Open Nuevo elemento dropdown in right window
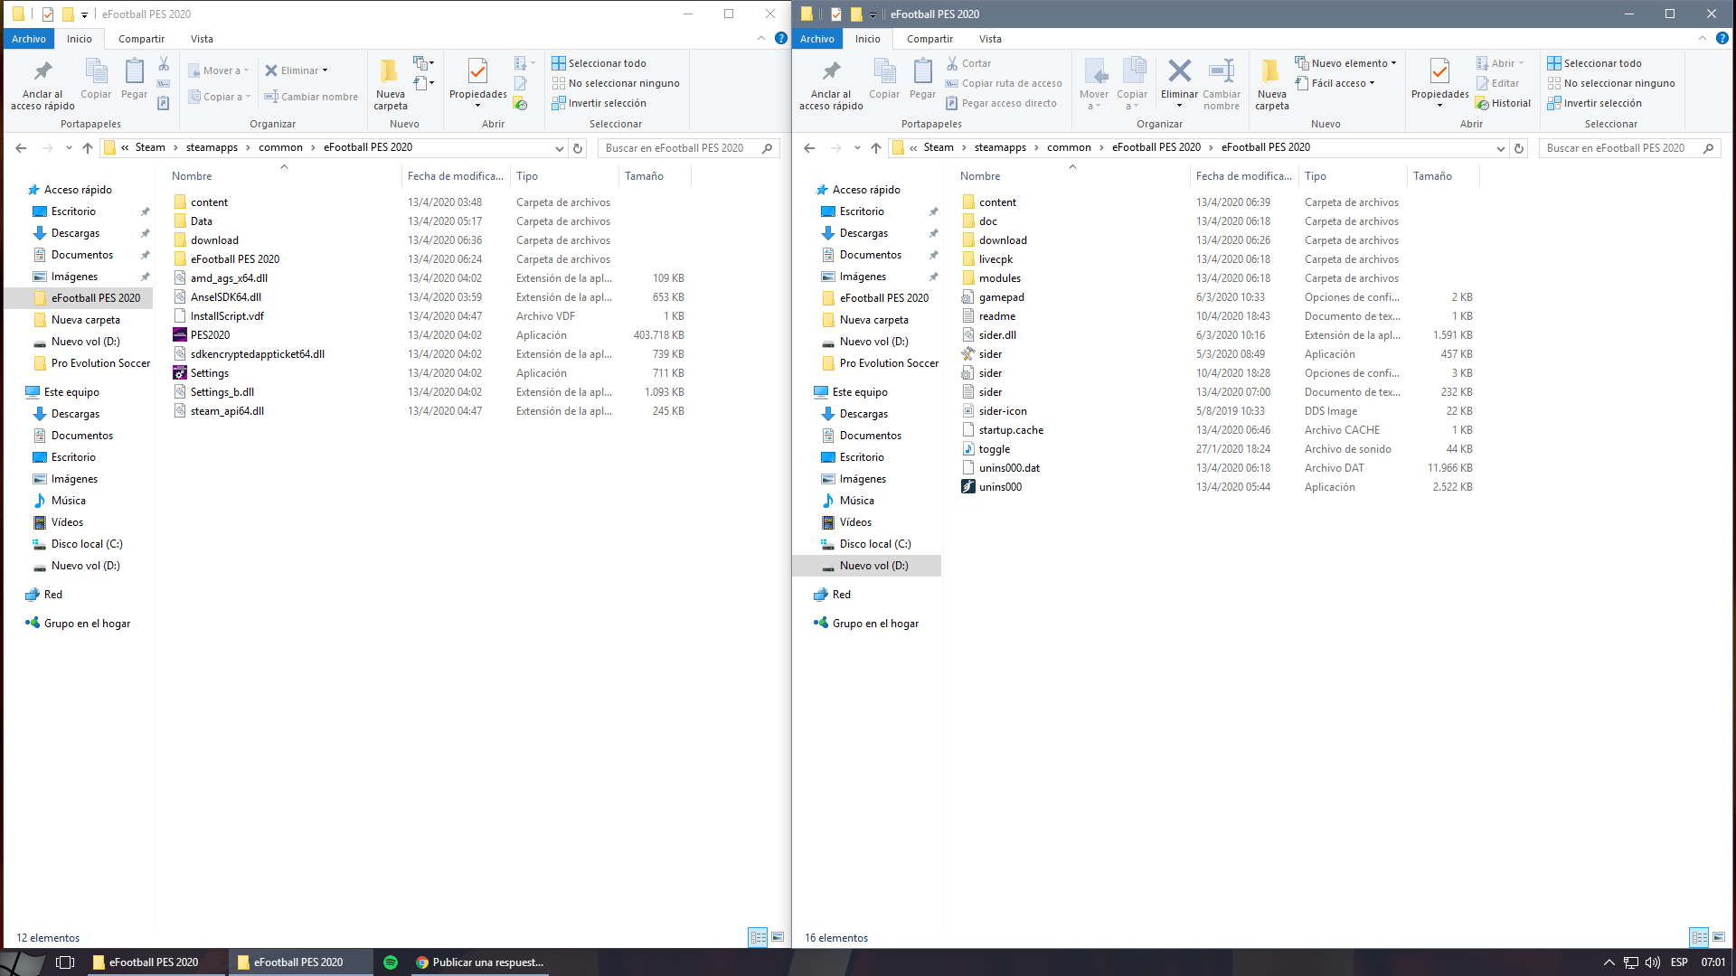Viewport: 1736px width, 976px height. point(1346,63)
